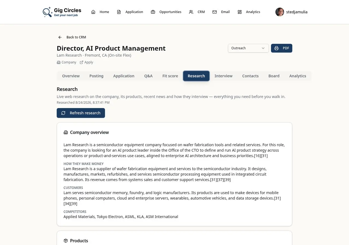Viewport: 349px width, 245px height.
Task: Open the Outreach status dropdown
Action: tap(248, 48)
